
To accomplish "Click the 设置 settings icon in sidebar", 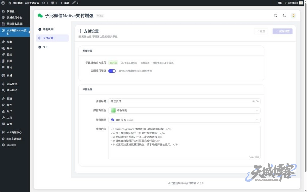I will pos(3,124).
